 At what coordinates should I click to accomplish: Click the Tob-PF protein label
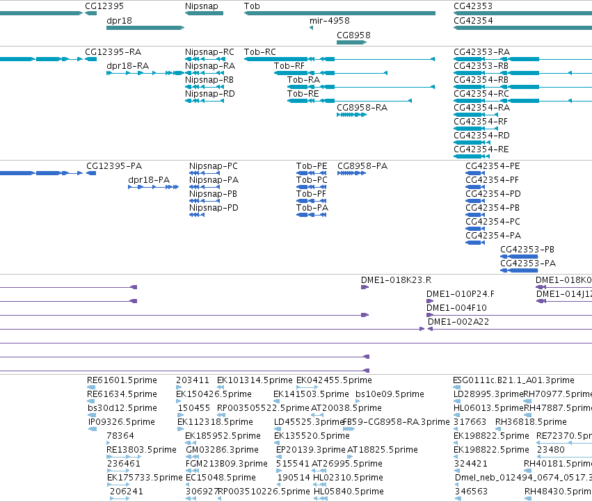311,194
